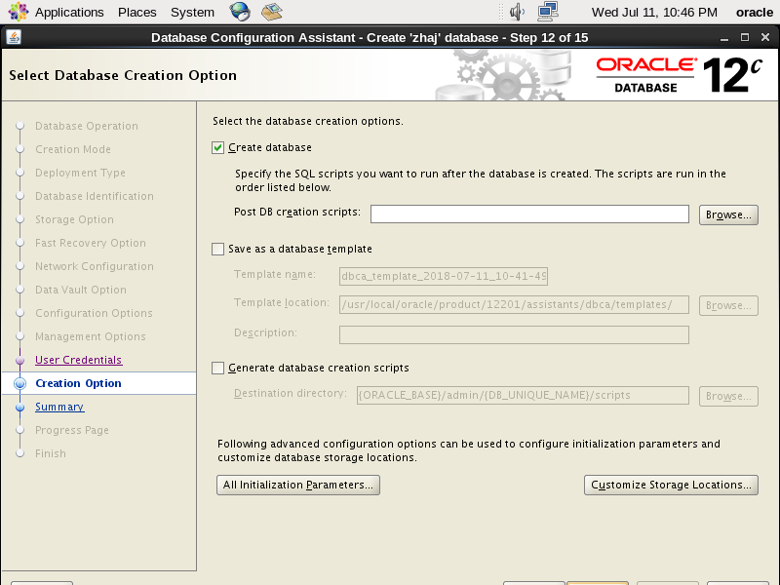The image size is (780, 585).
Task: Open Customize Storage Locations dialog
Action: [x=671, y=485]
